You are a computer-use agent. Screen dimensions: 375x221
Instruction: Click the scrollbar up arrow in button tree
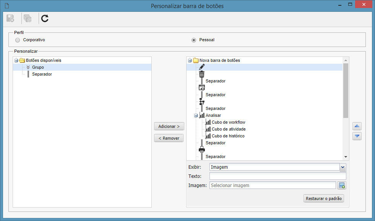(346, 60)
